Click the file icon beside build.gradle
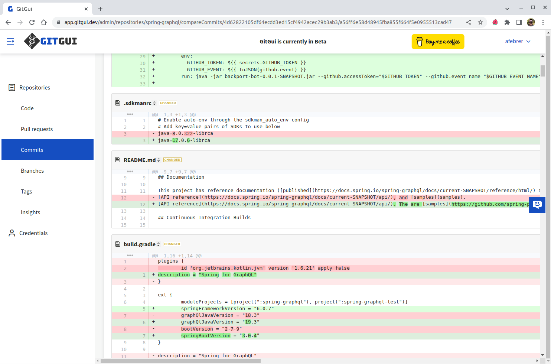Viewport: 551px width, 364px height. point(118,244)
